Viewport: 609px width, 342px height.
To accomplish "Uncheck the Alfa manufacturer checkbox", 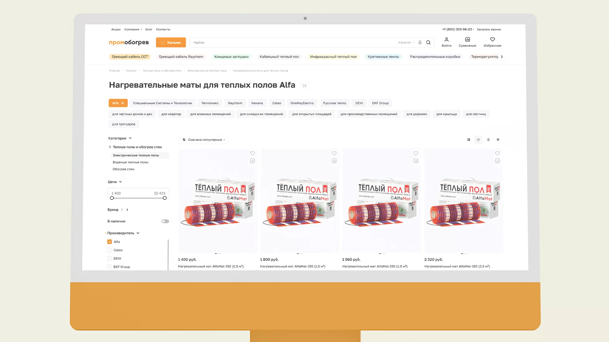I will tap(109, 242).
